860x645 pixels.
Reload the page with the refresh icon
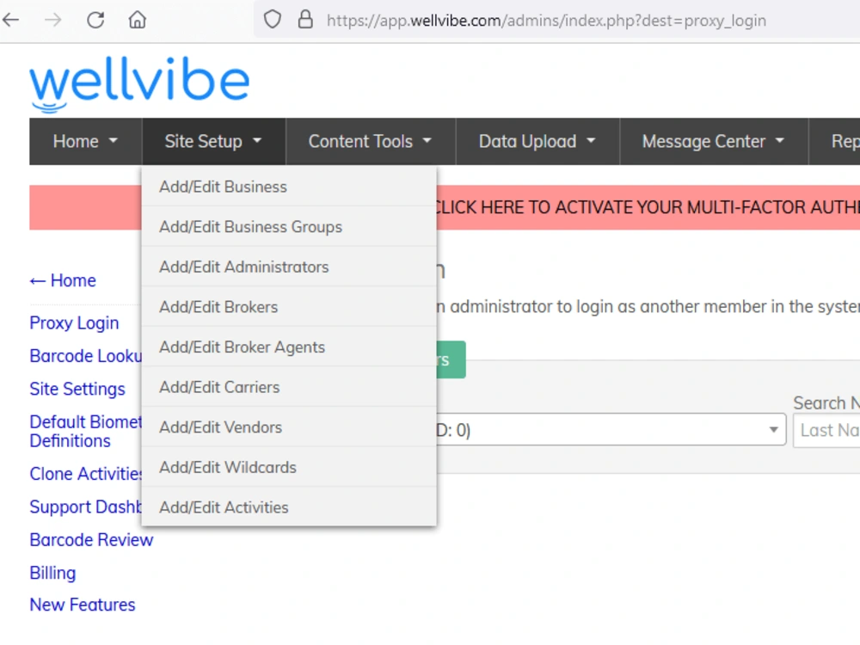click(x=95, y=21)
